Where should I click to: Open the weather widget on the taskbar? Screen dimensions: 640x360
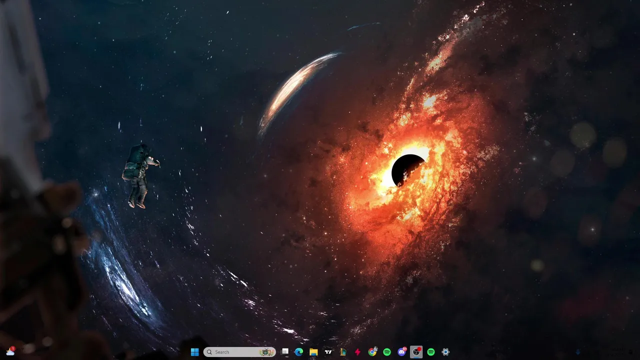(x=10, y=351)
